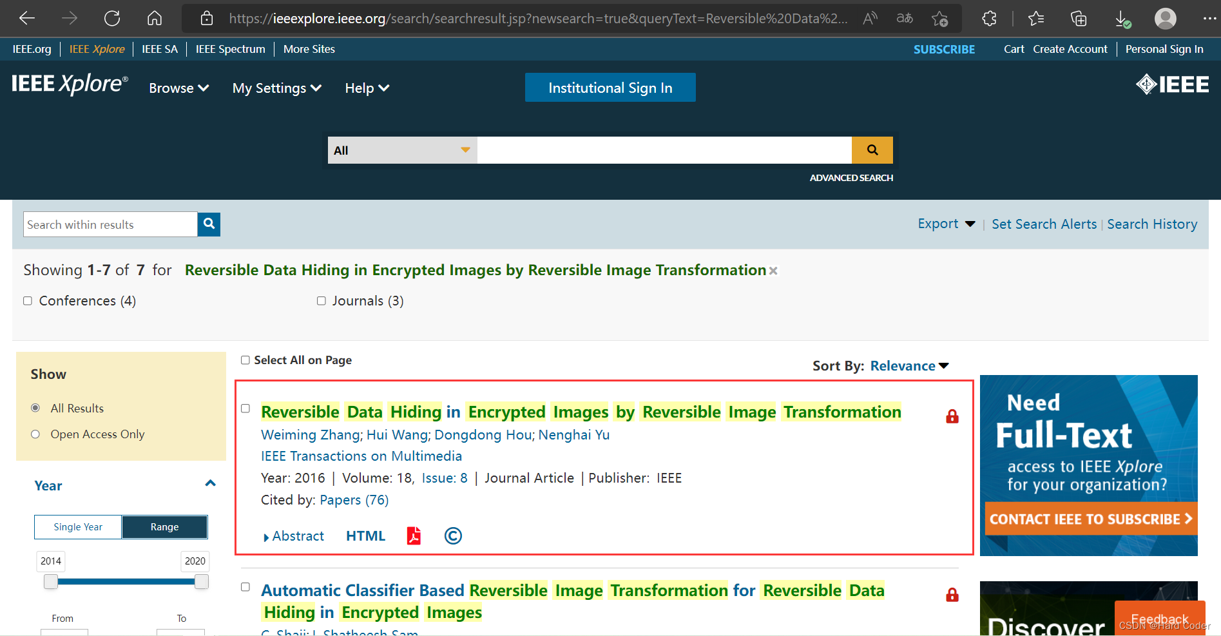1221x636 pixels.
Task: Select the Open Access Only radio button
Action: coord(35,434)
